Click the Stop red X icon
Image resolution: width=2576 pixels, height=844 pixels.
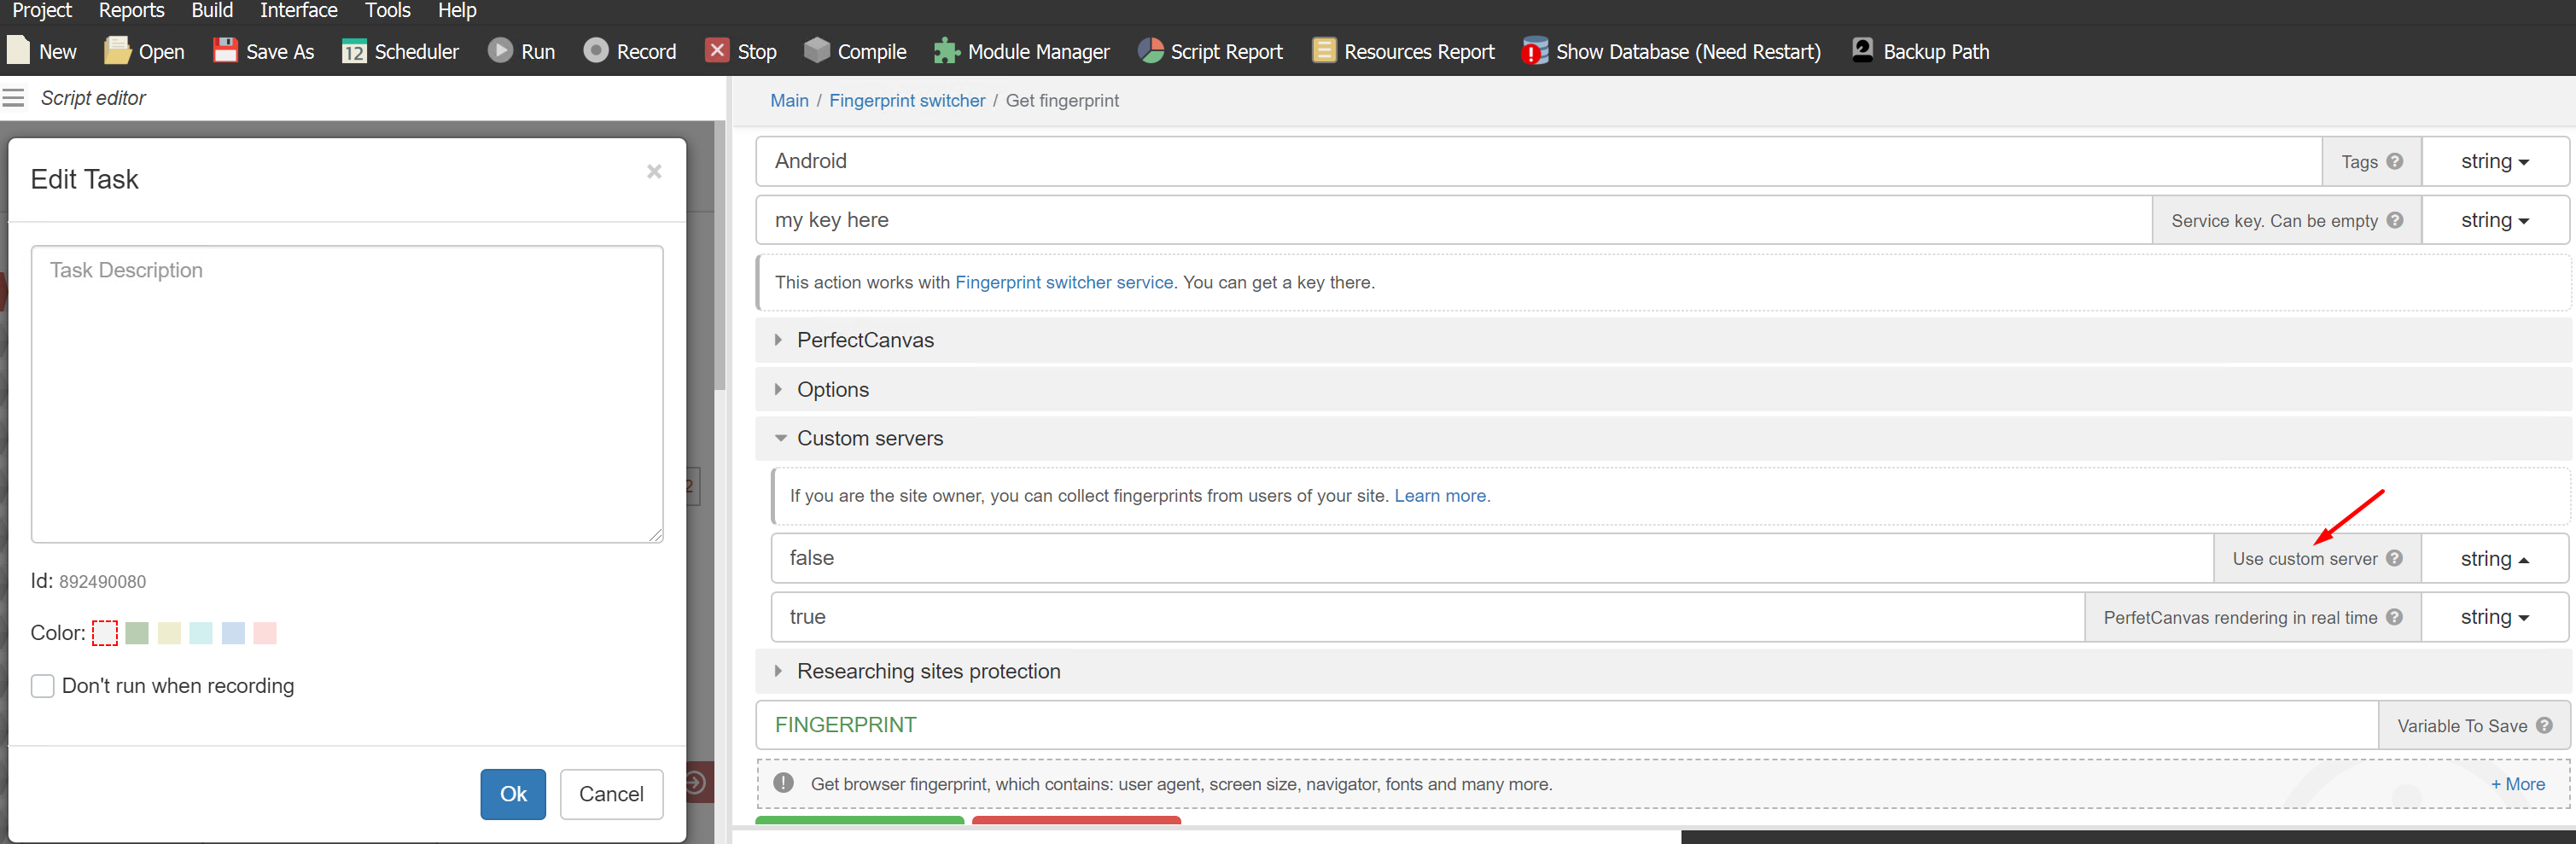click(x=717, y=51)
